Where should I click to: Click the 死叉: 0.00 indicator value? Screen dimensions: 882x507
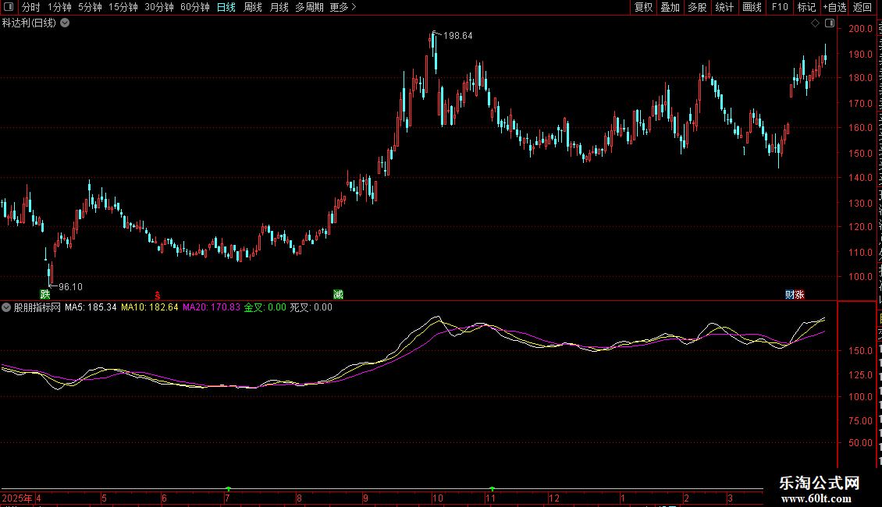click(311, 307)
